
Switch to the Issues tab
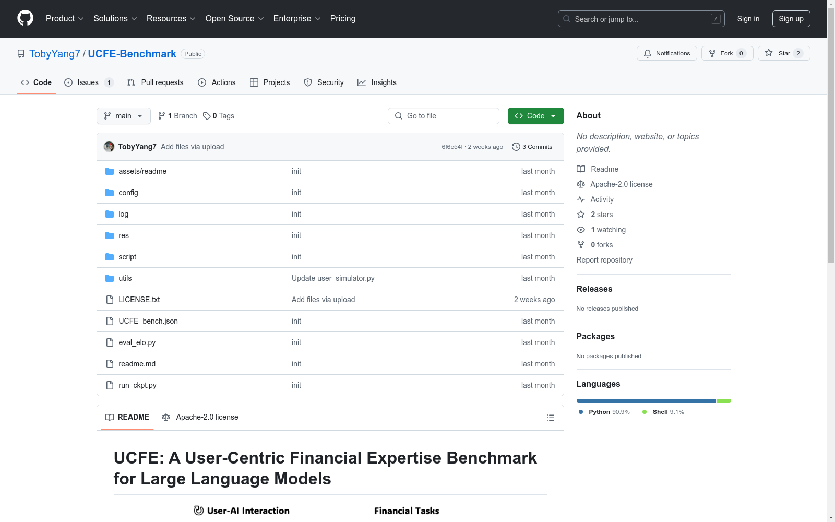coord(89,82)
